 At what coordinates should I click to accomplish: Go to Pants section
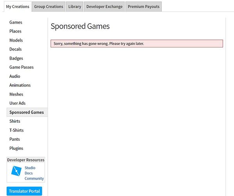(14, 139)
